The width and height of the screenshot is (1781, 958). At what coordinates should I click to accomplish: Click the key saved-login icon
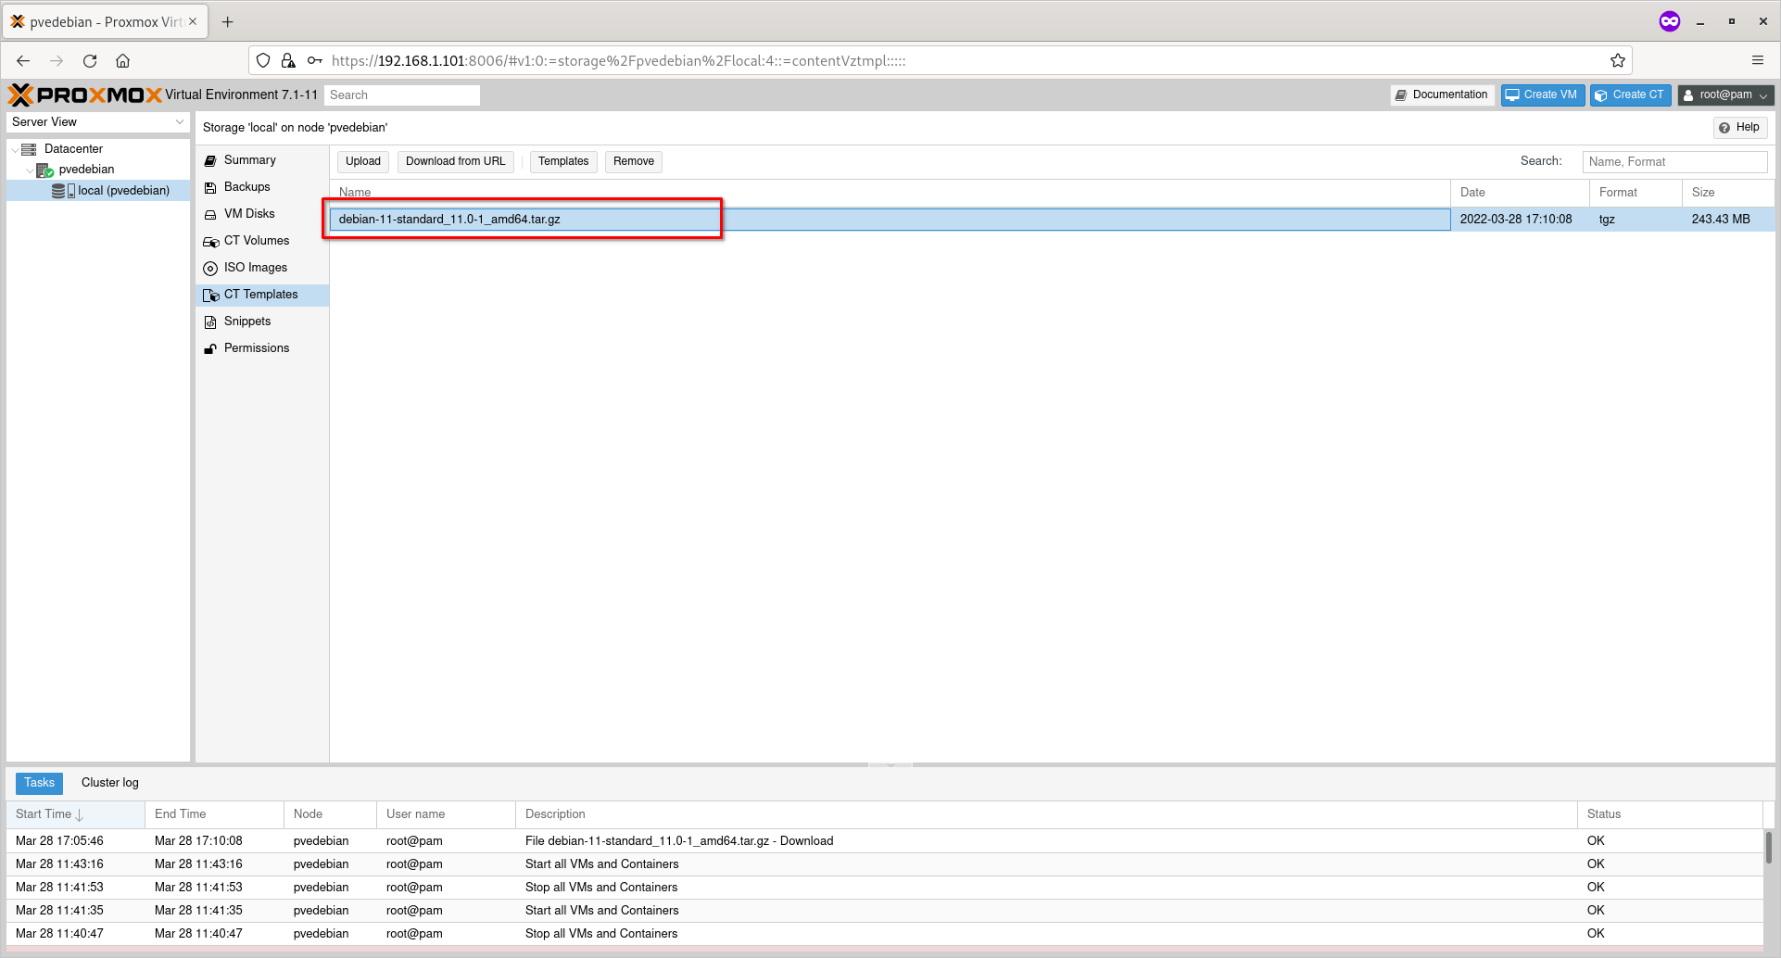pyautogui.click(x=315, y=61)
